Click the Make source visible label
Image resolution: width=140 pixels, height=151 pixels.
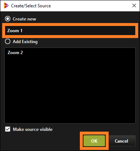(33, 129)
